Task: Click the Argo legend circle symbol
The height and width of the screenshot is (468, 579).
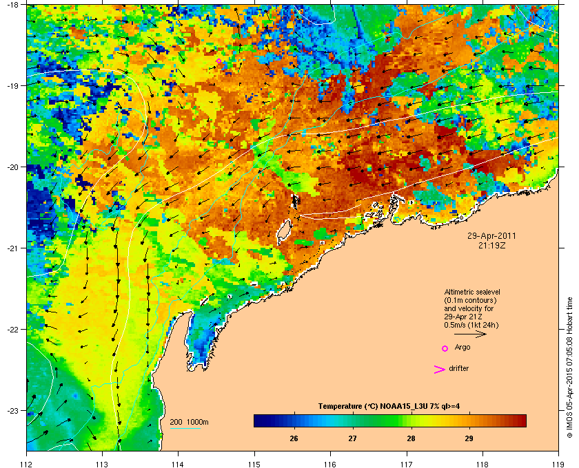Action: point(445,348)
